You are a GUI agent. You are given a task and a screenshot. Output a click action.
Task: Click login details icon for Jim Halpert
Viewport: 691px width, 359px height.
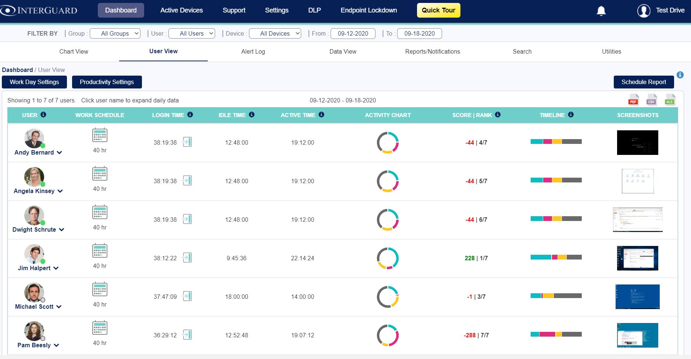coord(187,258)
